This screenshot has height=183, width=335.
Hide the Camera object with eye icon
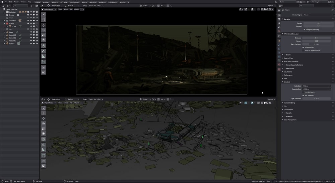click(31, 43)
